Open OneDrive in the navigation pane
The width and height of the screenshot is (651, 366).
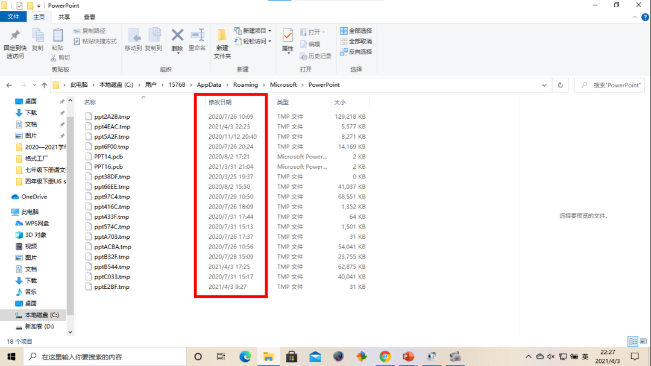(34, 197)
